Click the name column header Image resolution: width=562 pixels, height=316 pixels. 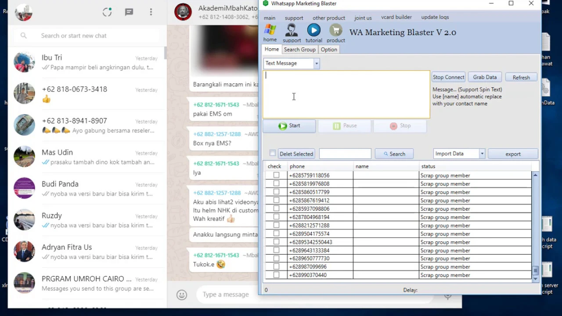click(386, 166)
